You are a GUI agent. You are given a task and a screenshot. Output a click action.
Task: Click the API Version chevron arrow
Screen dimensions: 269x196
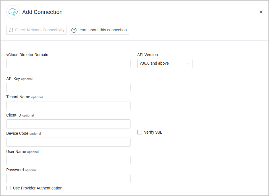(x=187, y=64)
